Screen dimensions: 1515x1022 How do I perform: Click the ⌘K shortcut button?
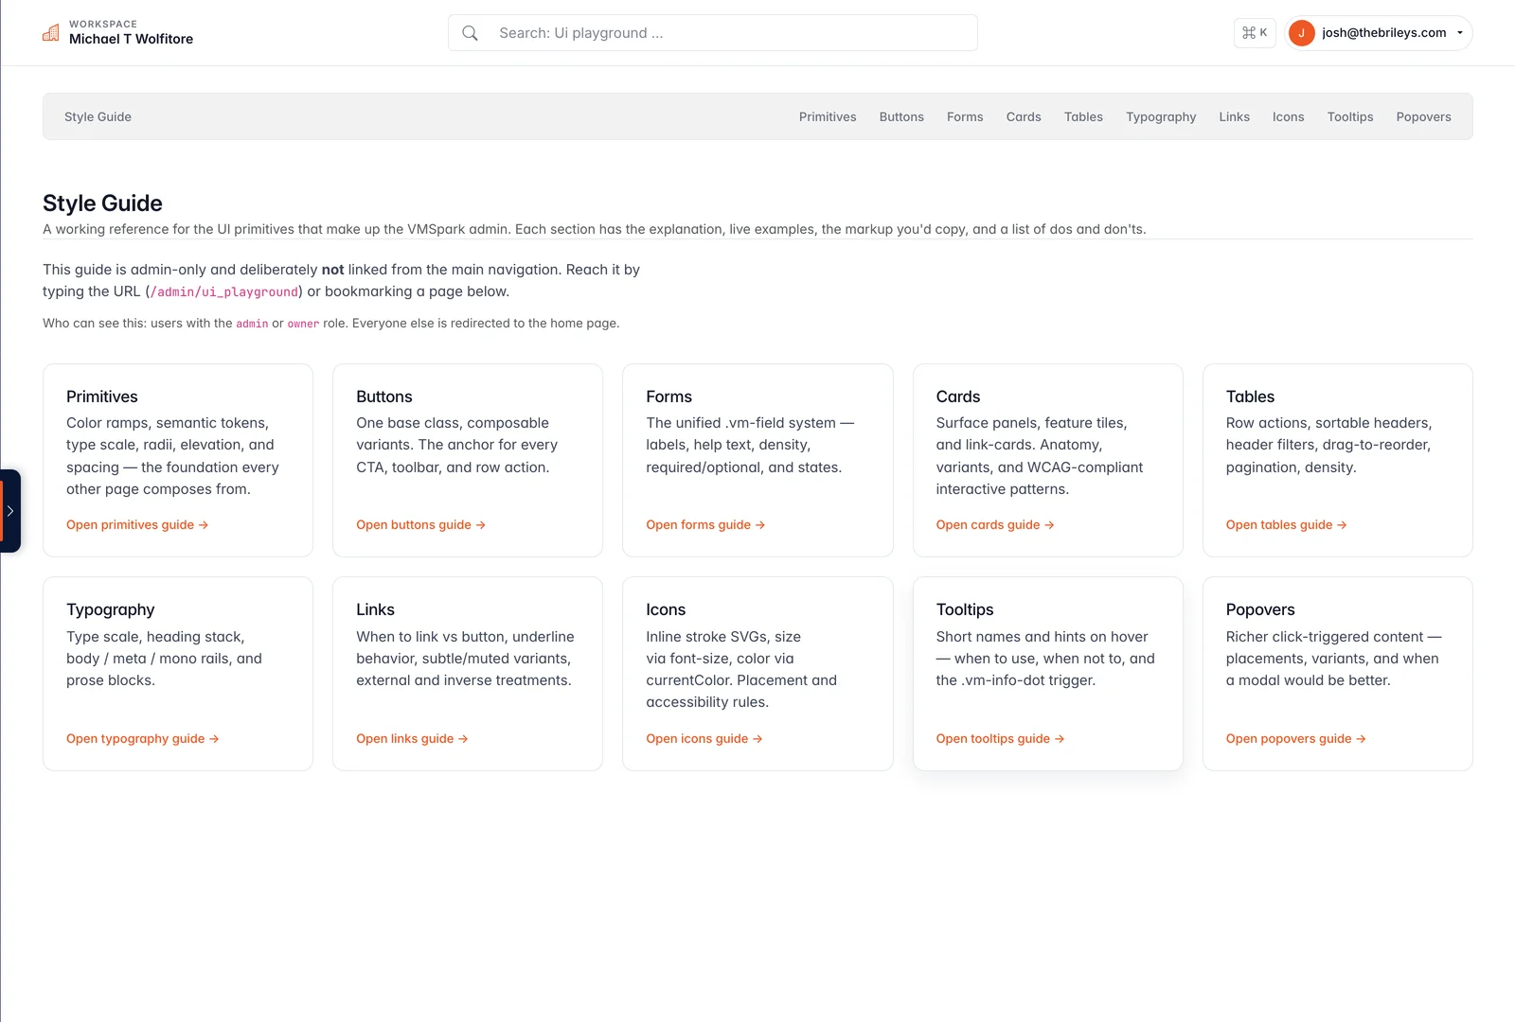[x=1255, y=33]
